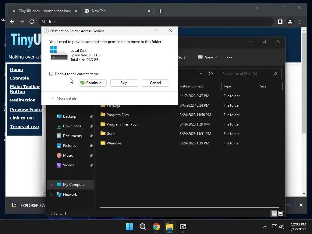Screen dimensions: 312x234
Task: Open Chrome three-dot menu
Action: click(300, 22)
